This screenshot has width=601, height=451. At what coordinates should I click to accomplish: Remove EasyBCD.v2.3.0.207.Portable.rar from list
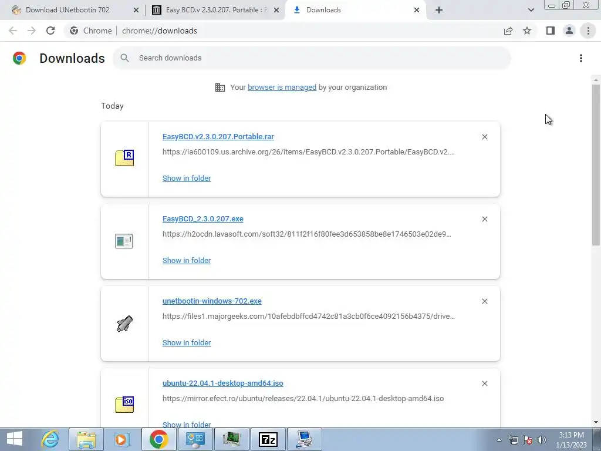(484, 137)
